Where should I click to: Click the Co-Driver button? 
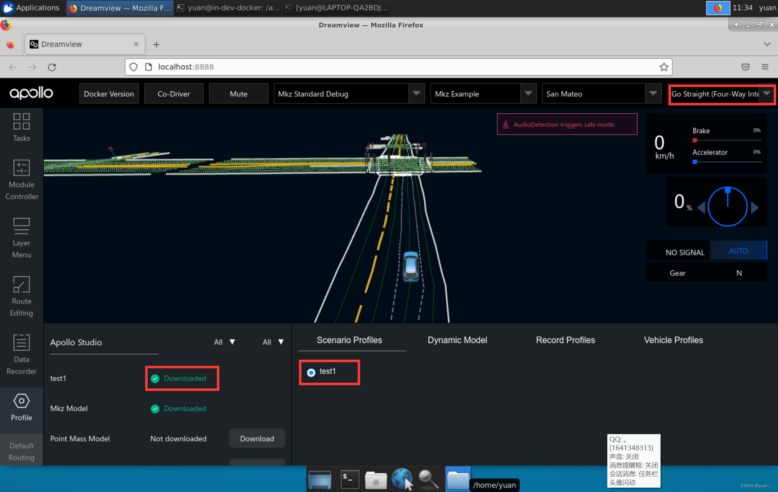pos(174,94)
